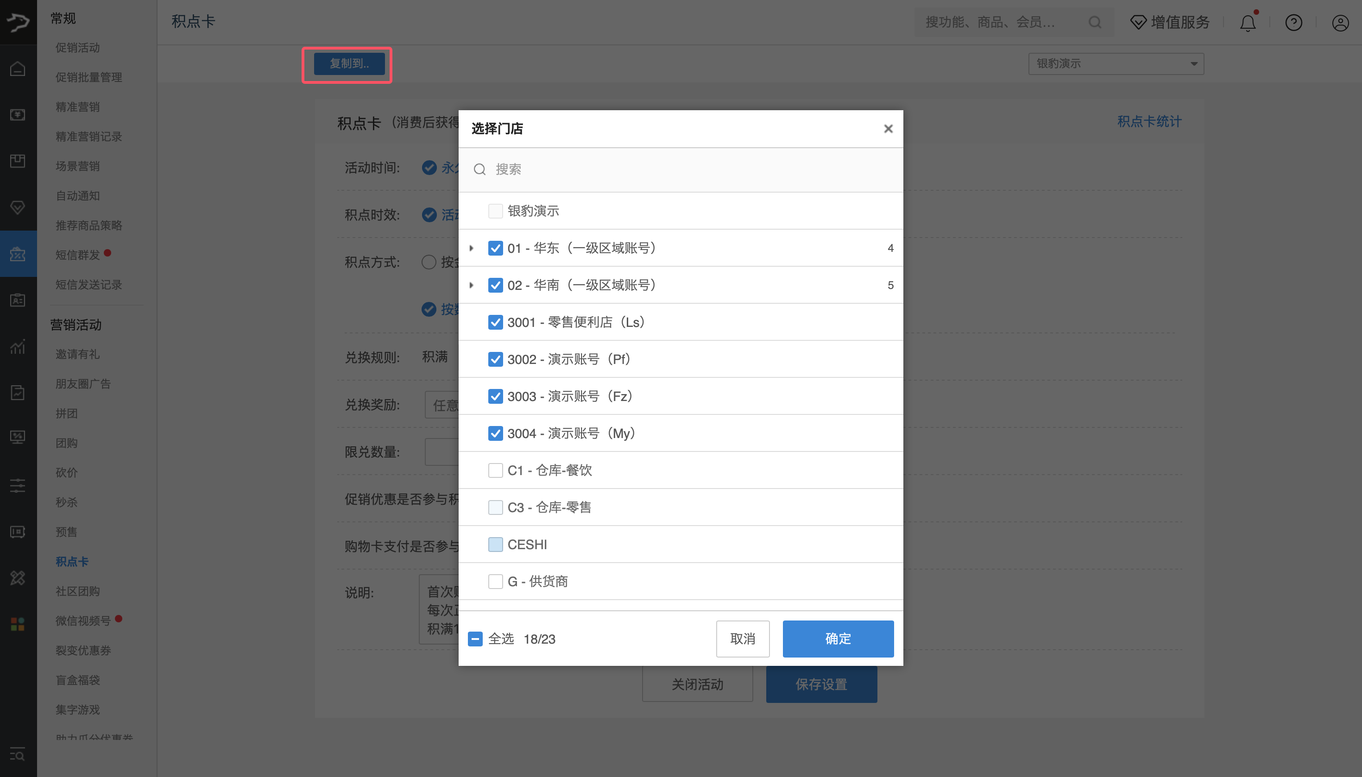Open the user account icon top right
The image size is (1362, 777).
(x=1340, y=22)
